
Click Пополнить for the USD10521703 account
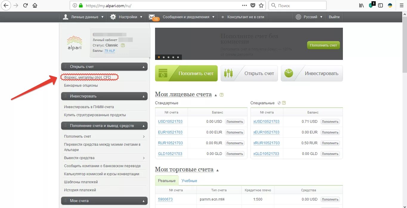pyautogui.click(x=235, y=122)
